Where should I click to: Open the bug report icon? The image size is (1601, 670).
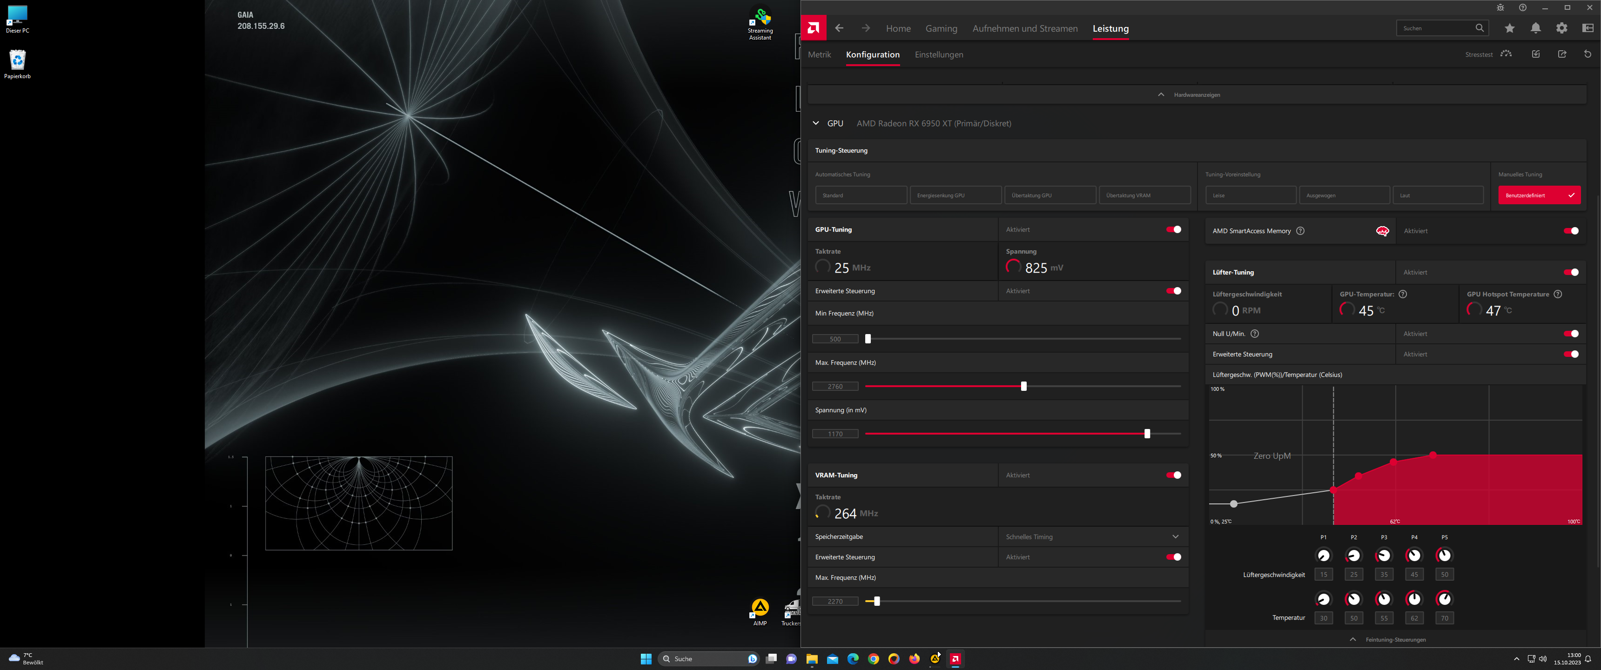[1500, 7]
